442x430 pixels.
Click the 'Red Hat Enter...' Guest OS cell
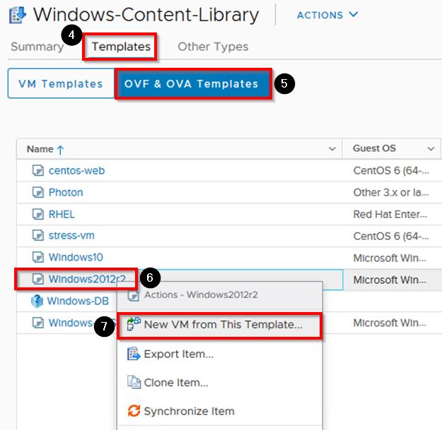click(x=390, y=215)
